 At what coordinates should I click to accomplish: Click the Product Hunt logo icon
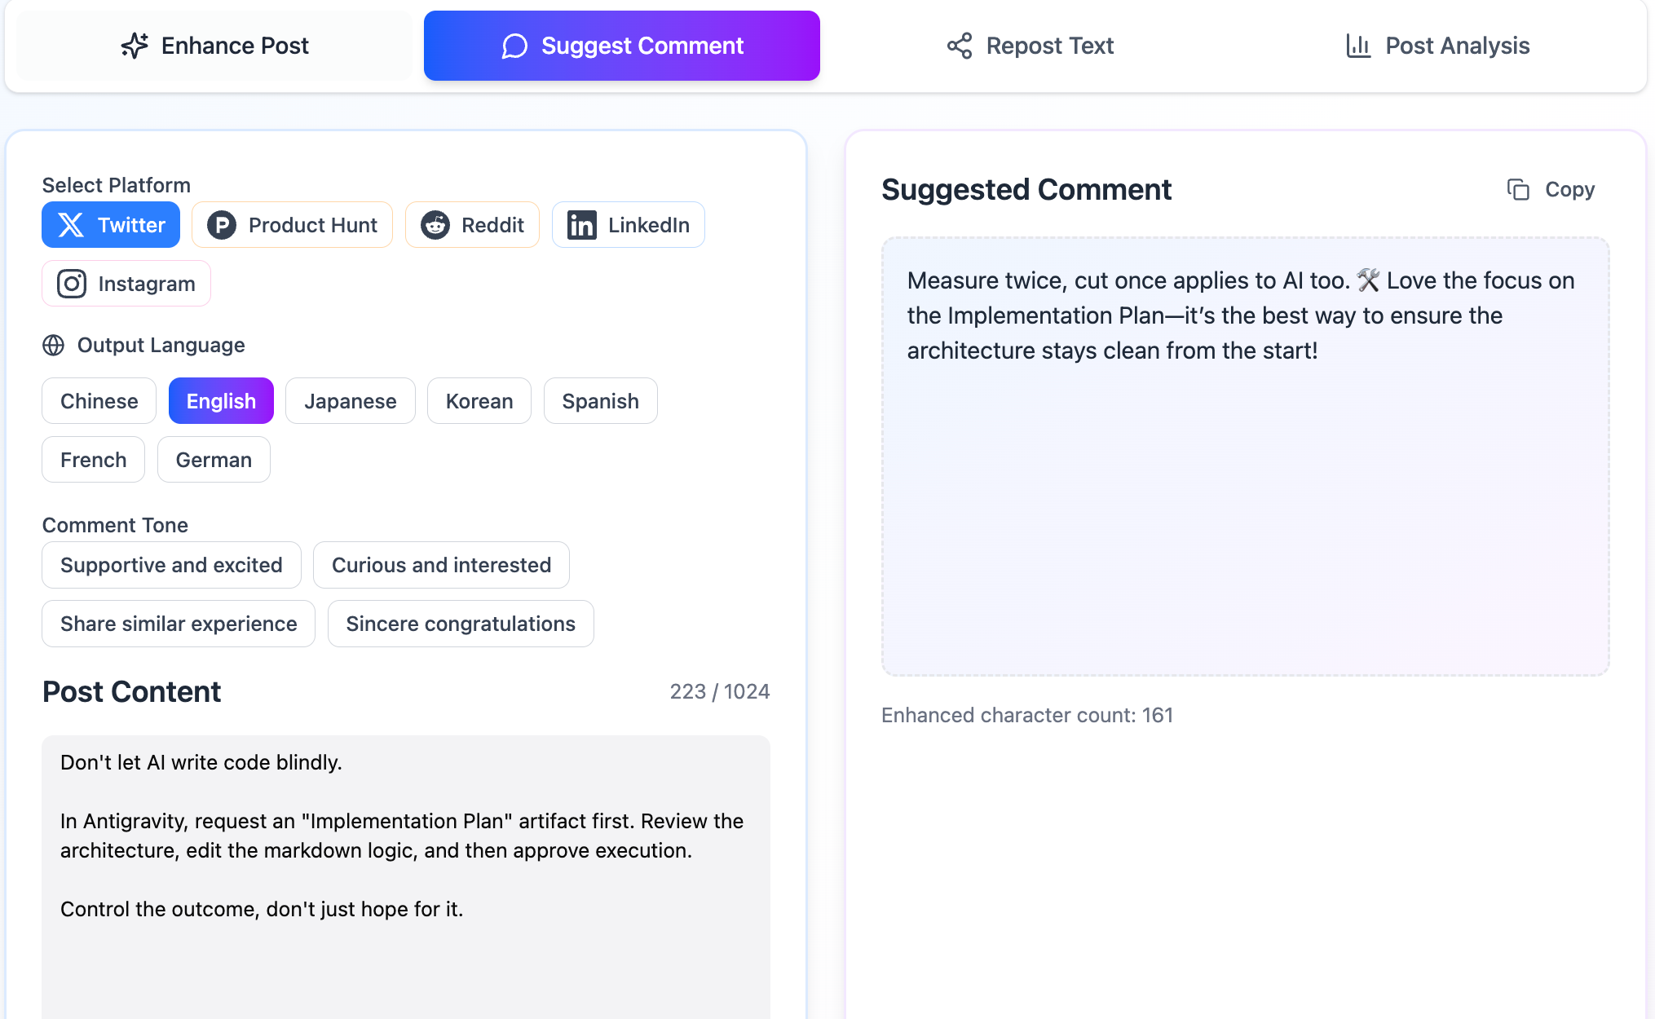(x=222, y=224)
